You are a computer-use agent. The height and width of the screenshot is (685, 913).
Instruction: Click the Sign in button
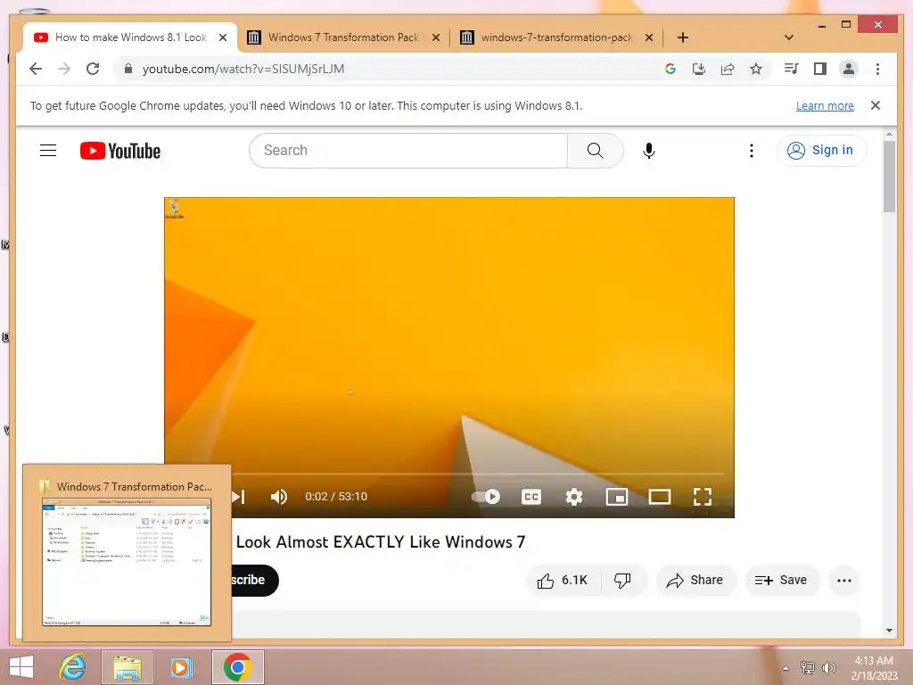click(821, 150)
